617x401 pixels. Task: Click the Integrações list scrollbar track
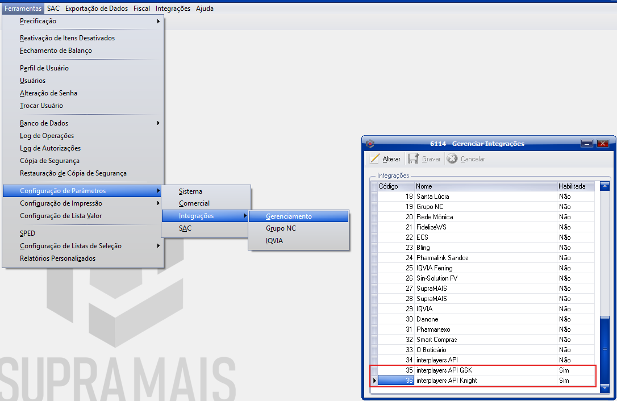tap(605, 256)
